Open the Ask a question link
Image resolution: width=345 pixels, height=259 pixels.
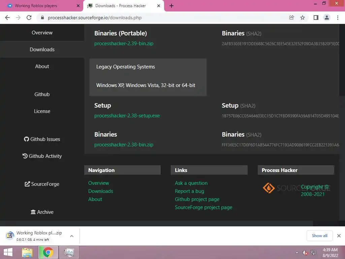(191, 183)
